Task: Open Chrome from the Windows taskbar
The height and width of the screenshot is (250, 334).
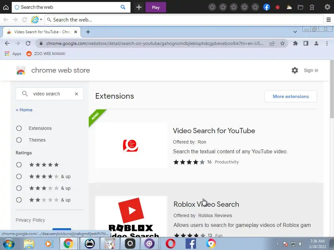Action: click(68, 243)
